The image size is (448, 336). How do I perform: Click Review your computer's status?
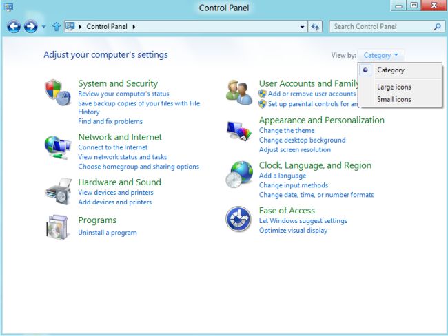123,94
